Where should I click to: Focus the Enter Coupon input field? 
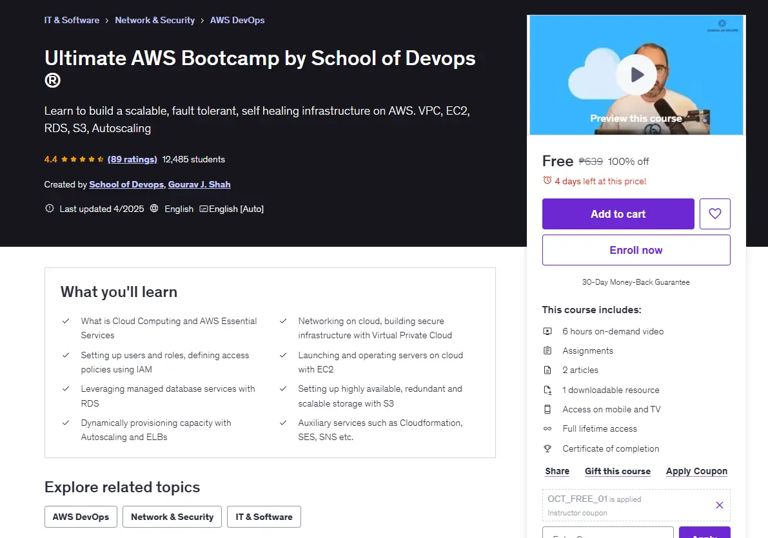point(608,533)
